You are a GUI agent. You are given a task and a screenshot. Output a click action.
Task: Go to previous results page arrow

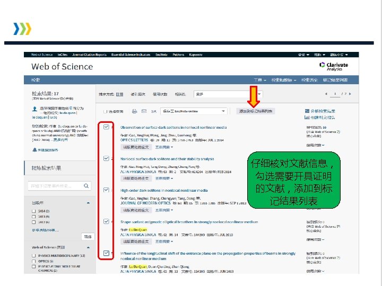[326, 94]
